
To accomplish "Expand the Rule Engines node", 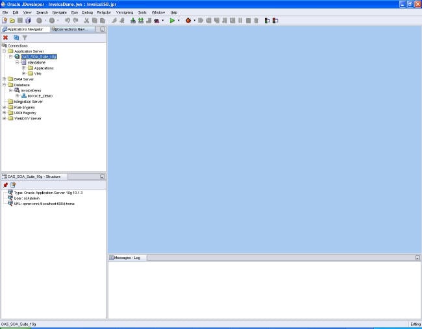I will click(x=4, y=107).
